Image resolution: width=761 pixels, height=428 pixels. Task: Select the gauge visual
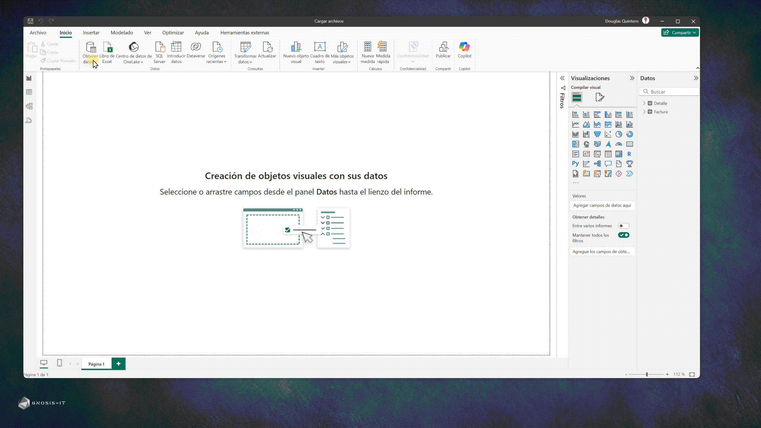pyautogui.click(x=619, y=144)
